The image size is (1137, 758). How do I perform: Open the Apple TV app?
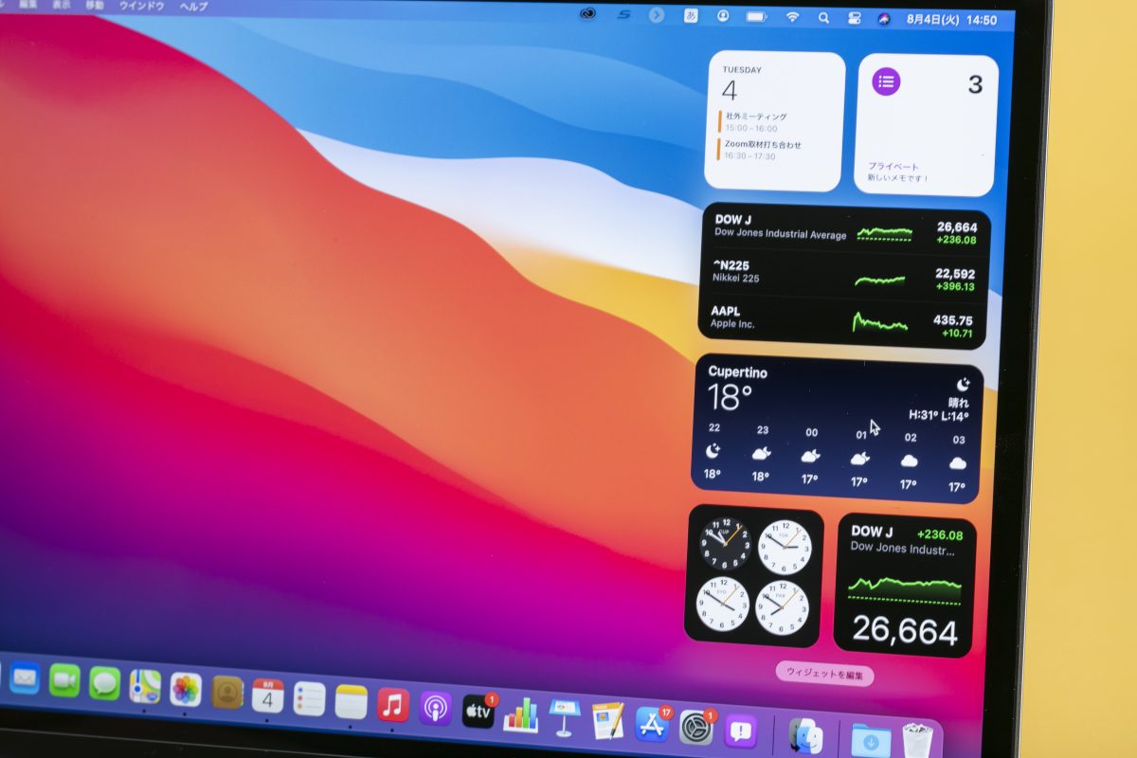pos(478,711)
